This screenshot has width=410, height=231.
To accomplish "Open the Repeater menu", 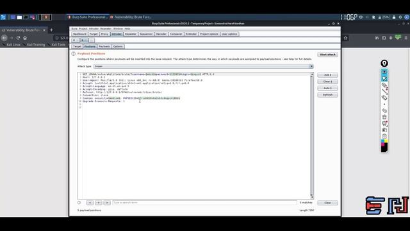I will click(x=106, y=29).
